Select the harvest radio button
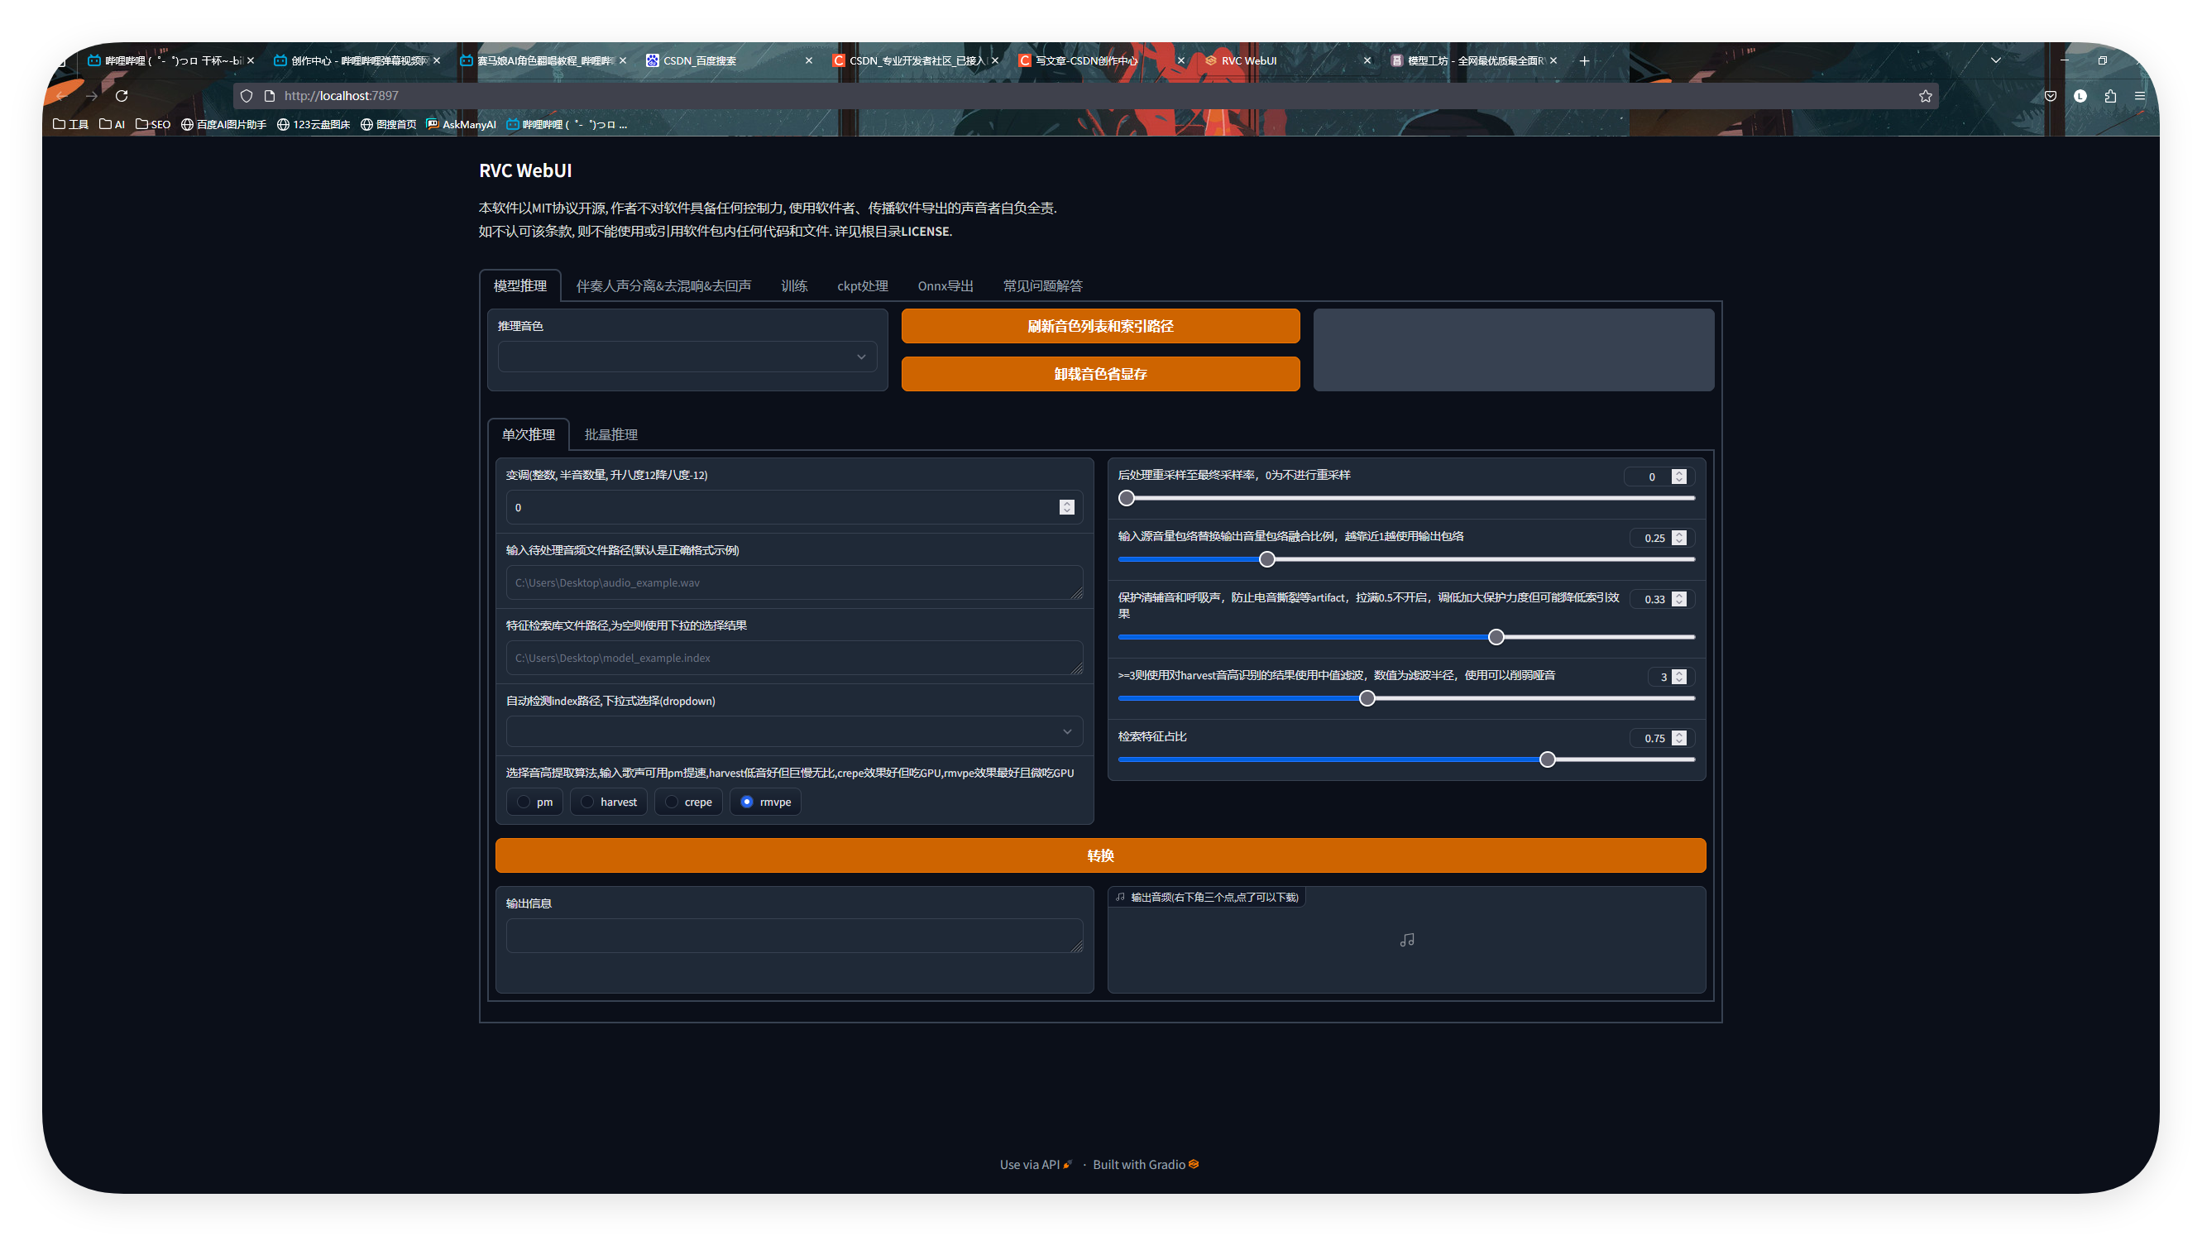Image resolution: width=2202 pixels, height=1236 pixels. pyautogui.click(x=587, y=802)
